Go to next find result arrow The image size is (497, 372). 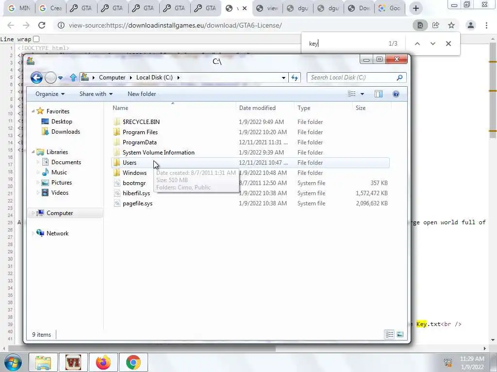tap(433, 44)
